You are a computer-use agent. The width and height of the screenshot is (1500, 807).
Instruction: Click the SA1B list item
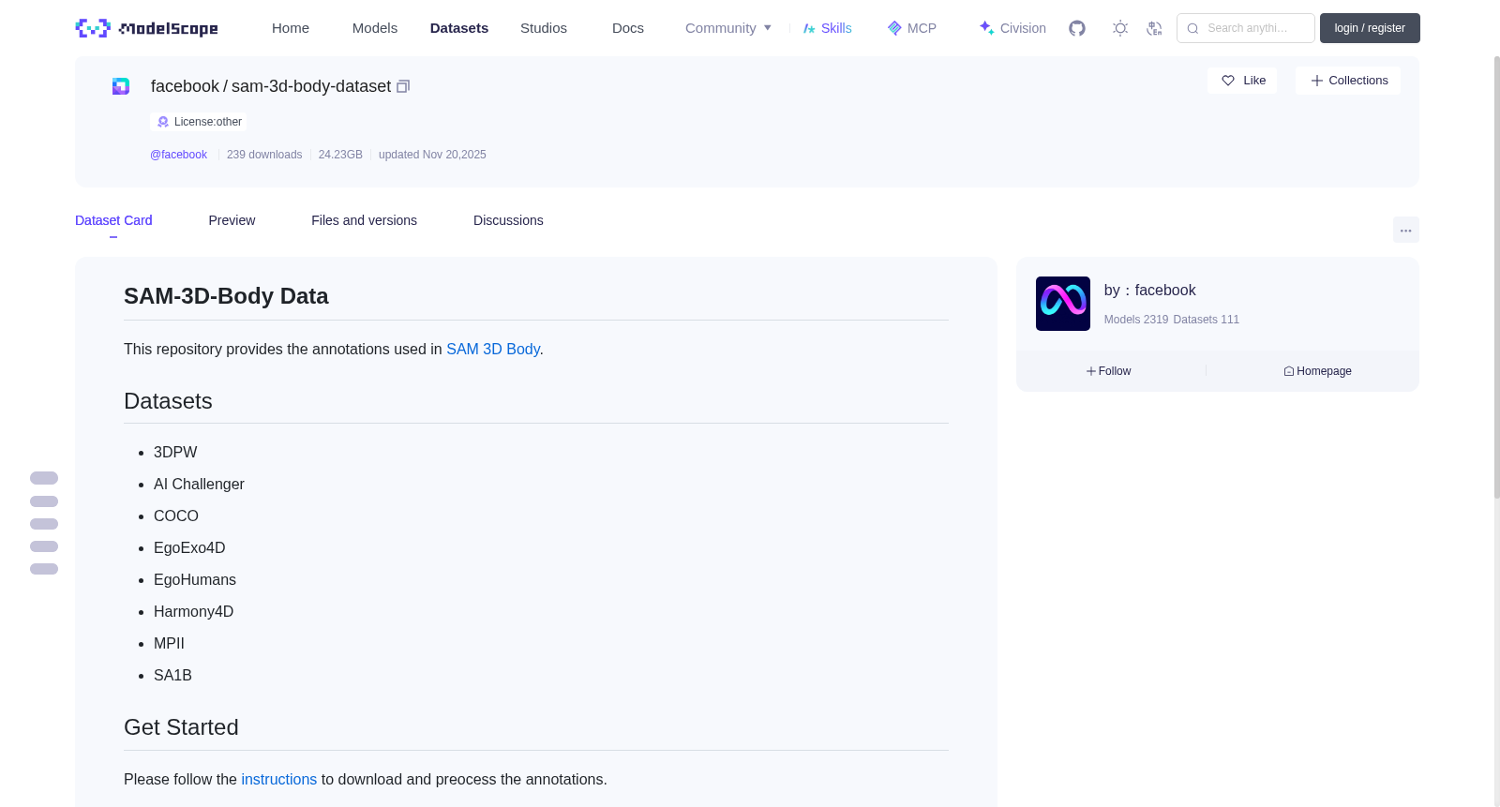click(x=172, y=675)
